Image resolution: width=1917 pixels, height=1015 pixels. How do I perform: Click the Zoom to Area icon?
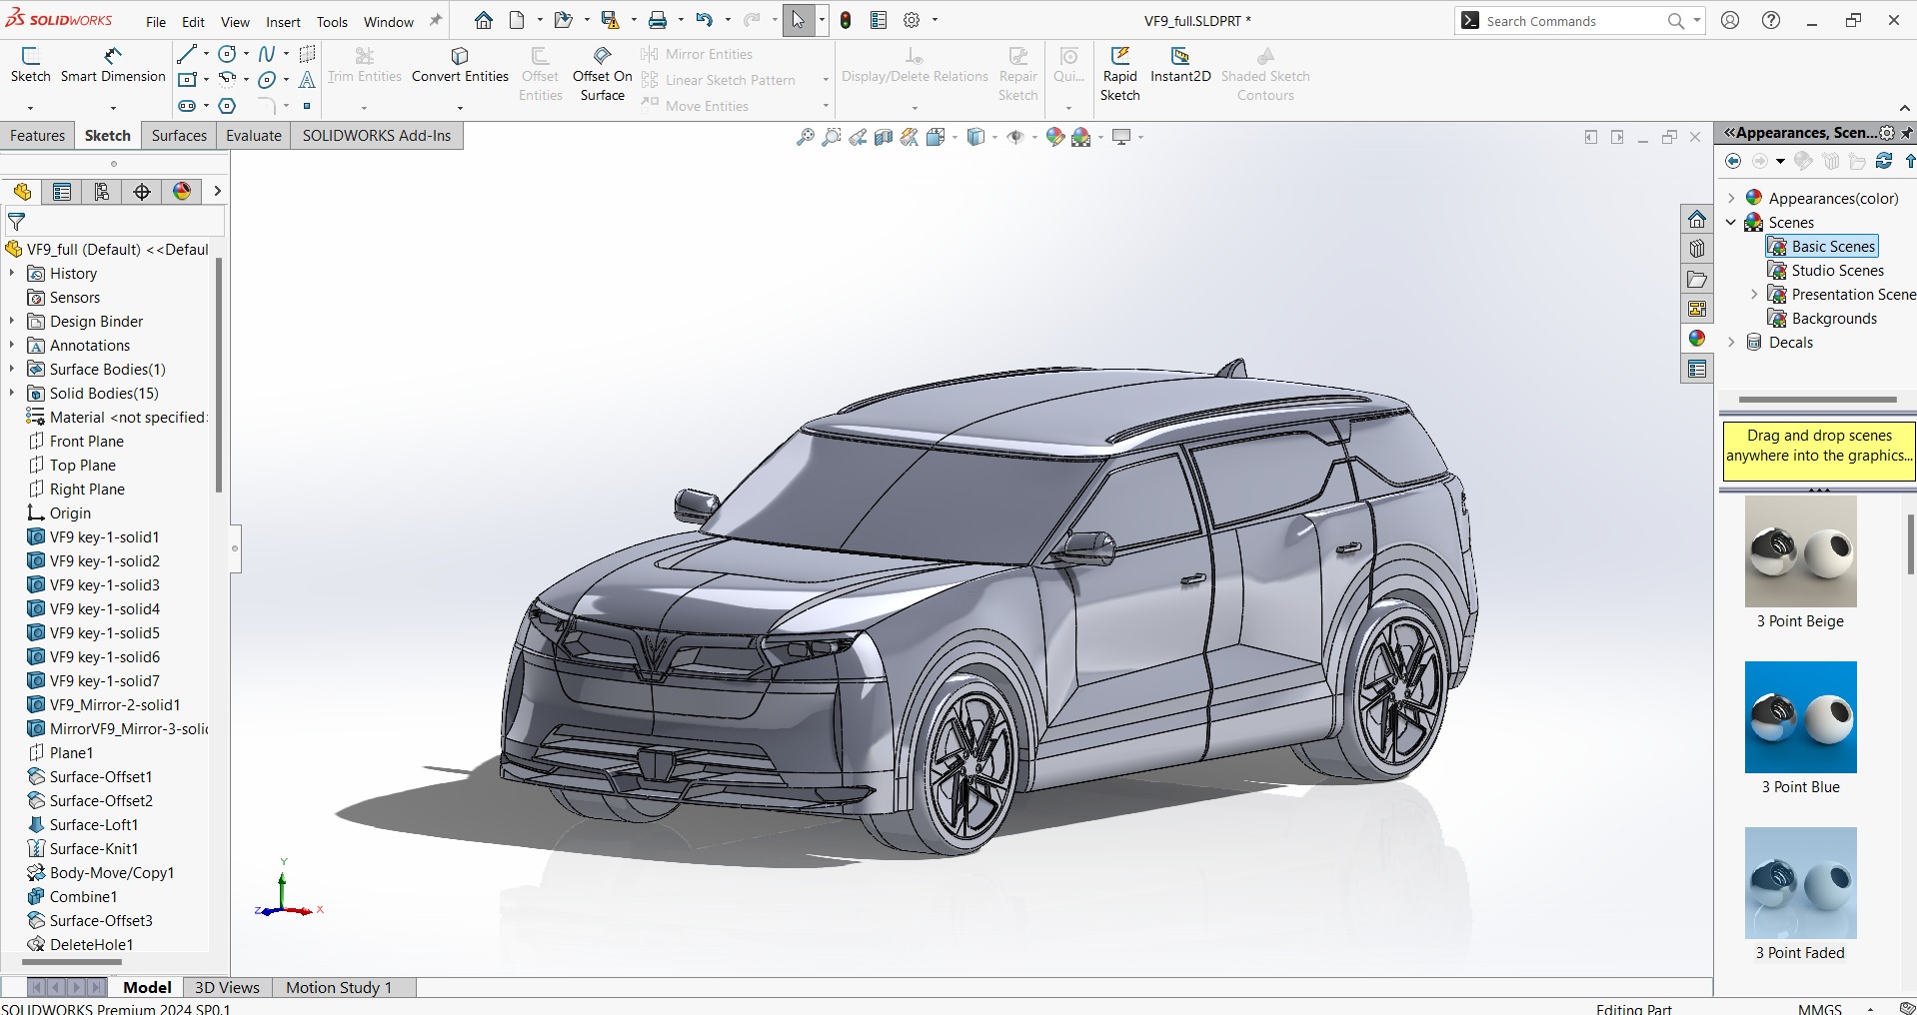831,138
